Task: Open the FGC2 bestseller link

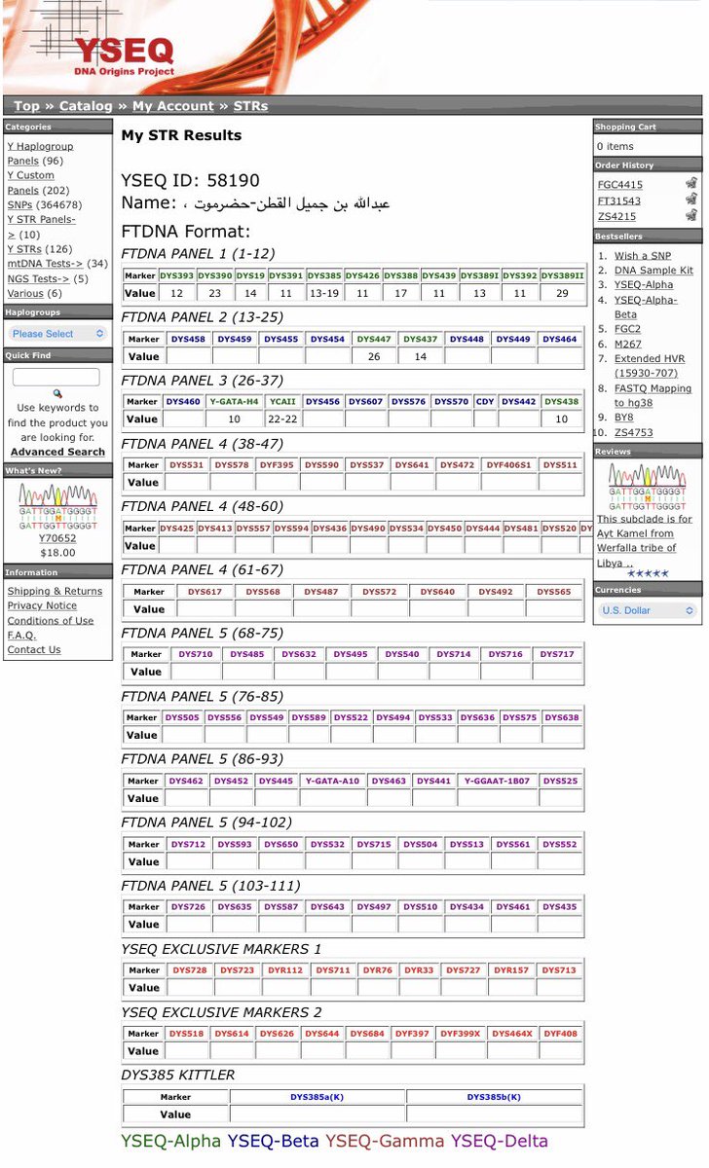Action: [x=627, y=329]
